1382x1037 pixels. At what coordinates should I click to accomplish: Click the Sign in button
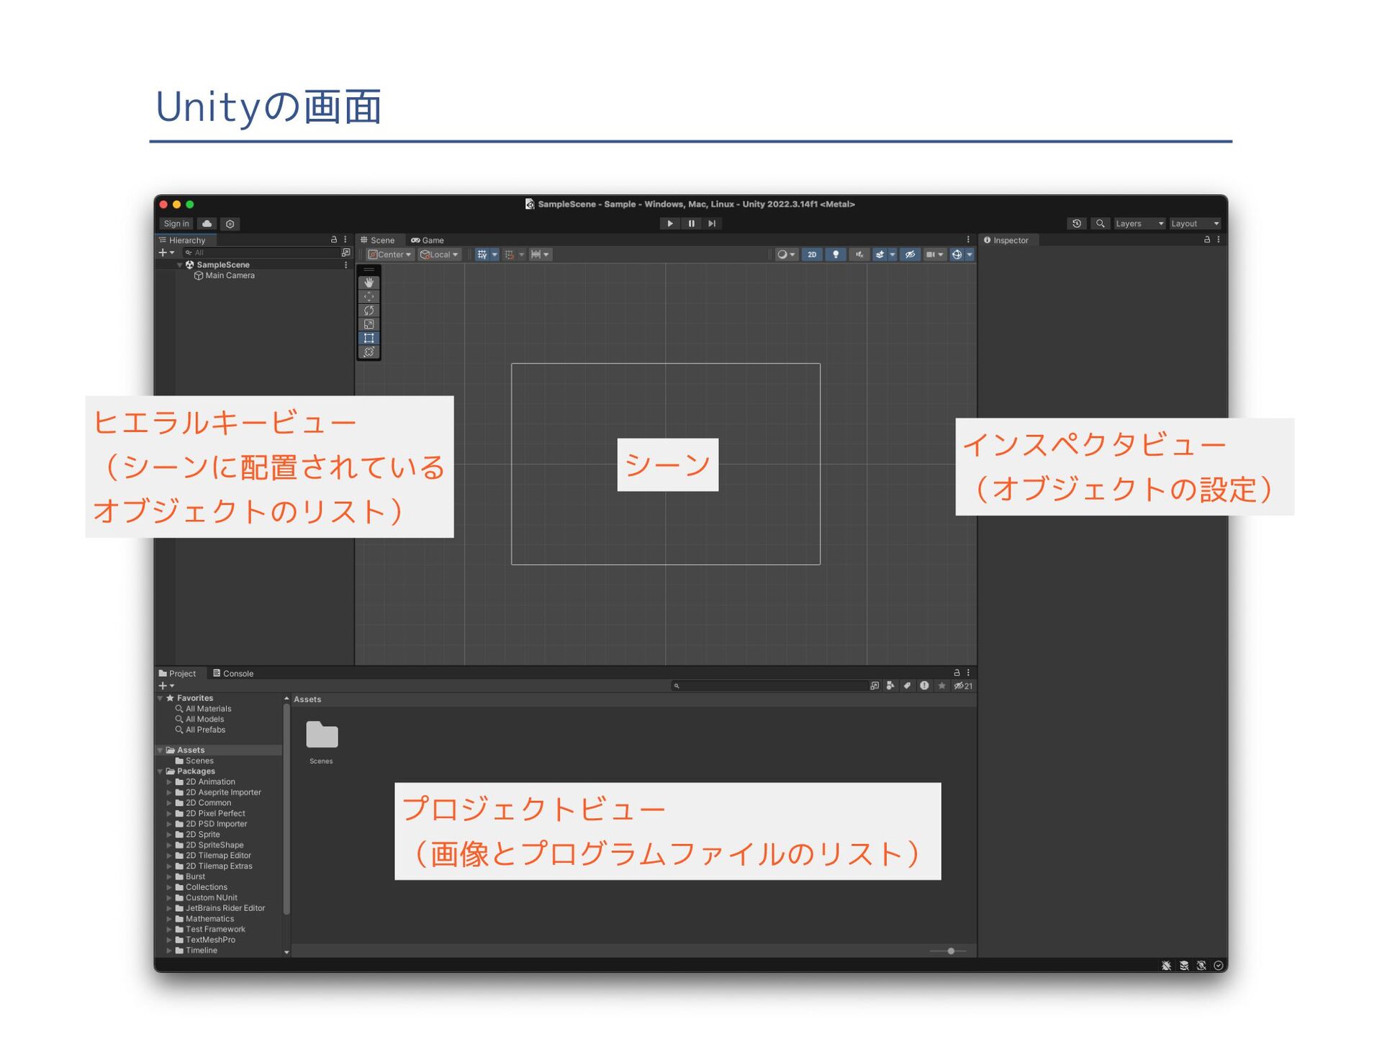[x=176, y=224]
